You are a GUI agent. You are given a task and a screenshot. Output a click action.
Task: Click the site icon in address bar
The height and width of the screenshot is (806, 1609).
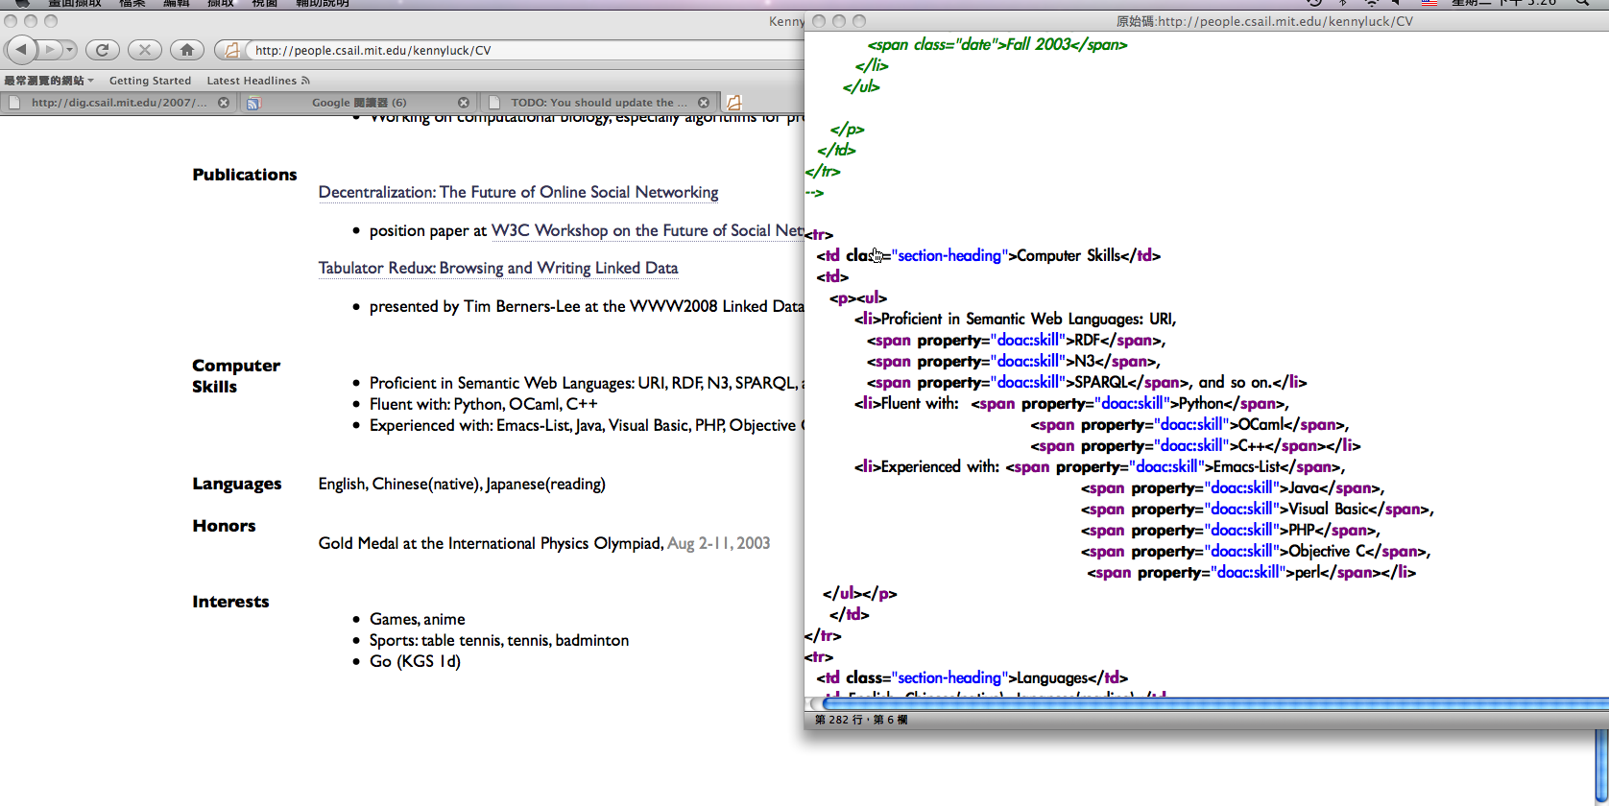tap(231, 50)
